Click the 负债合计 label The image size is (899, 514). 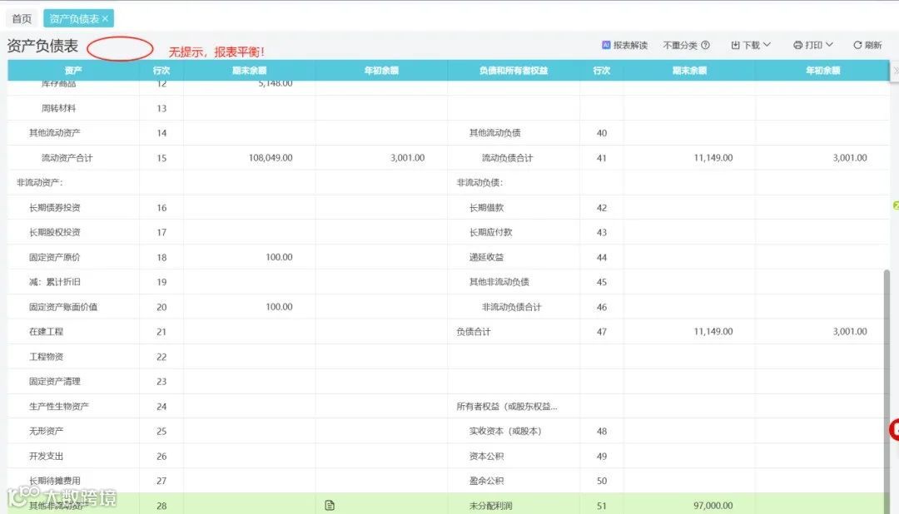pyautogui.click(x=474, y=331)
